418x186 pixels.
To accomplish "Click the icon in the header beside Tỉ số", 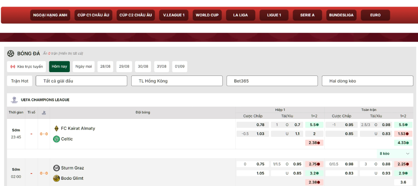I will pyautogui.click(x=44, y=112).
